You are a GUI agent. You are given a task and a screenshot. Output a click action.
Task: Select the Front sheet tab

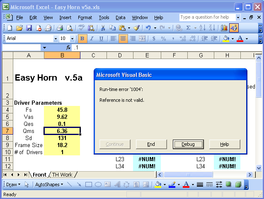(39, 174)
